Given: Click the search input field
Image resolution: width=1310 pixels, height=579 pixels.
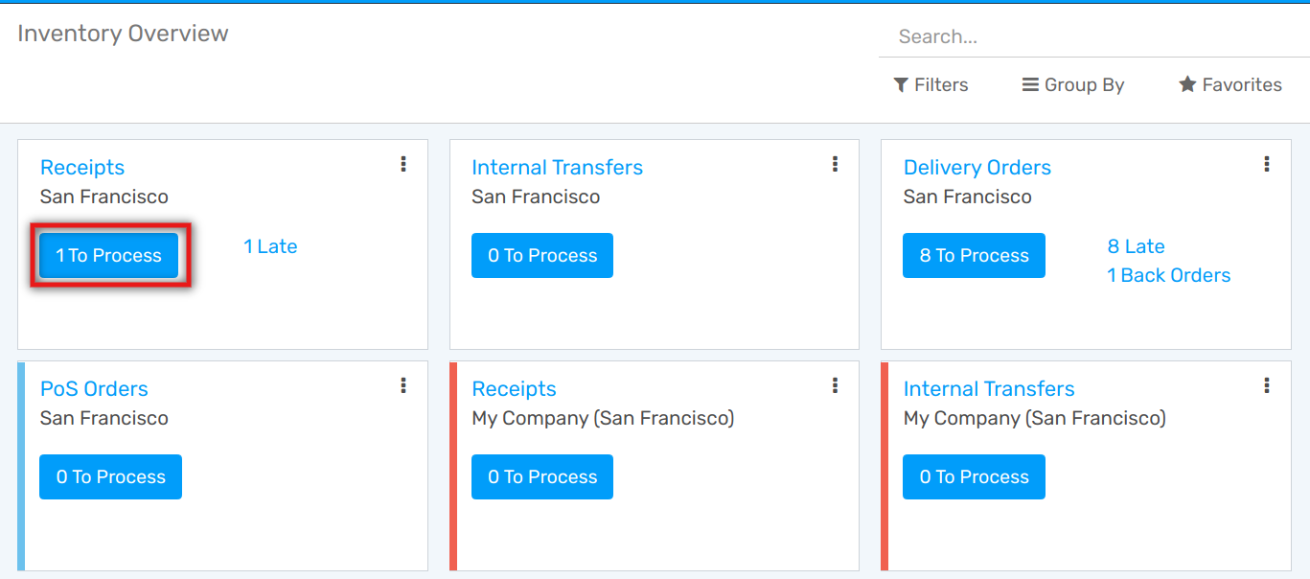Looking at the screenshot, I should coord(1092,37).
